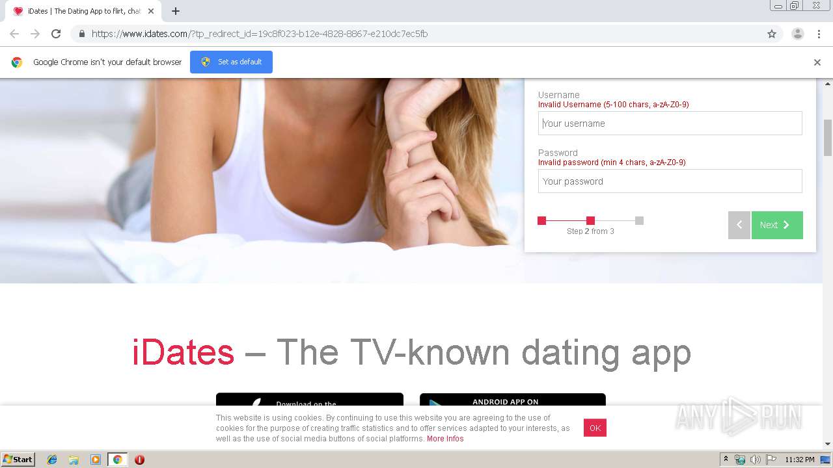The image size is (833, 468).
Task: Open the More Infos cookie link
Action: click(x=445, y=439)
